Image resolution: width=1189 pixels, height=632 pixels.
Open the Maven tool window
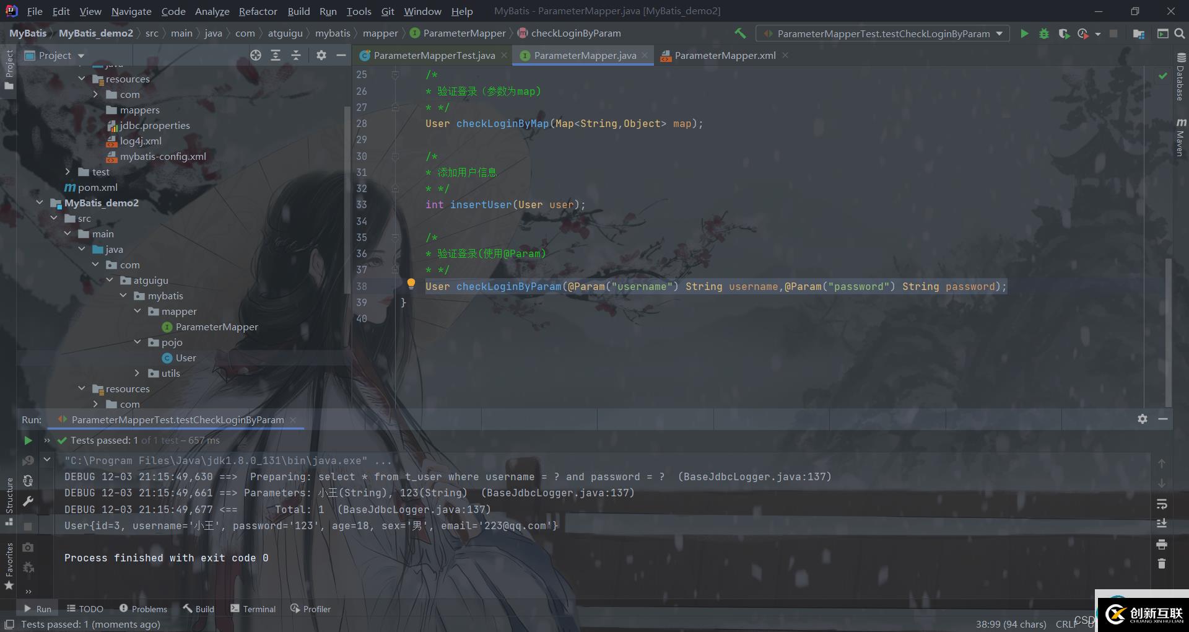pyautogui.click(x=1180, y=138)
